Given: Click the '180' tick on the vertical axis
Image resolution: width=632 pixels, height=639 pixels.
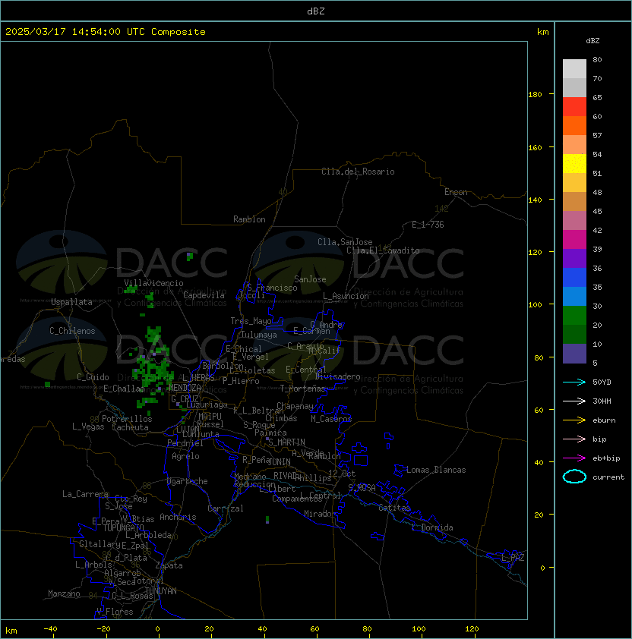Looking at the screenshot, I should click(535, 95).
